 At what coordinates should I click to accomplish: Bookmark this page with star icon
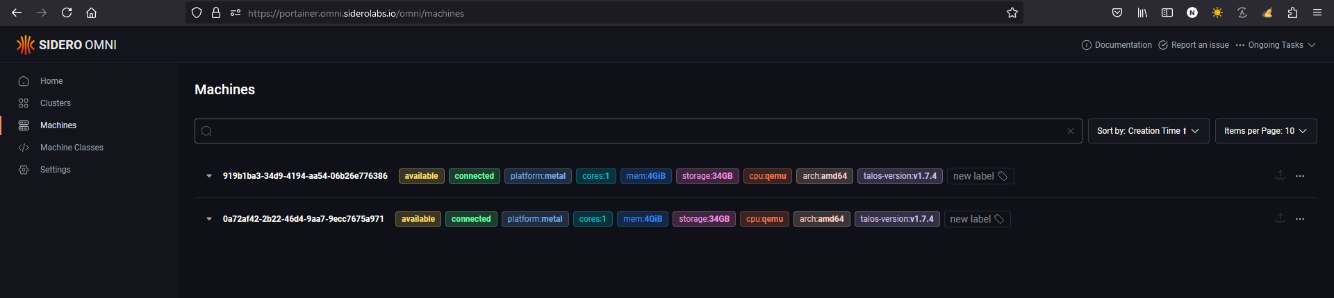pos(1012,12)
